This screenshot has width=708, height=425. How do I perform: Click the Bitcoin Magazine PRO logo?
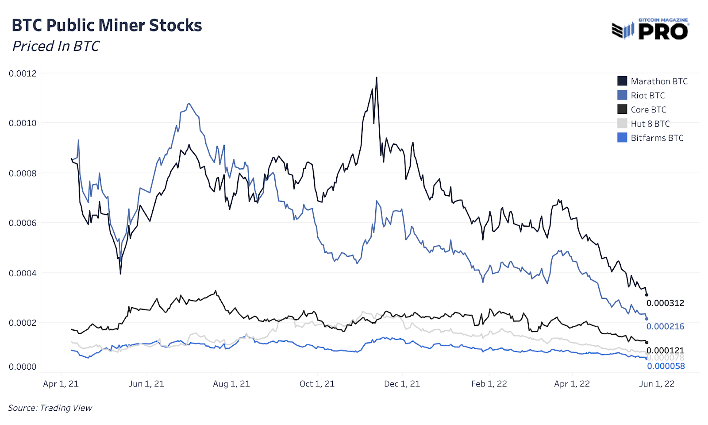coord(650,29)
